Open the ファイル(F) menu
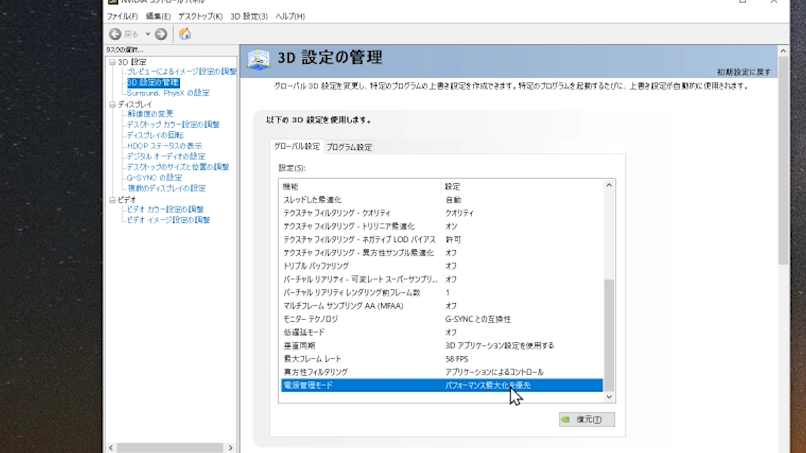806x453 pixels. [x=122, y=16]
